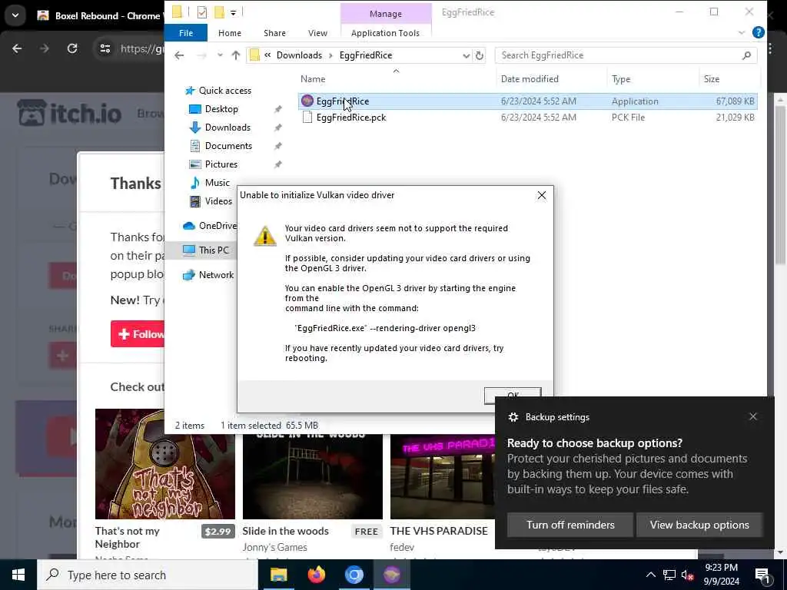Open the taskbar clock and date
787x590 pixels.
721,575
